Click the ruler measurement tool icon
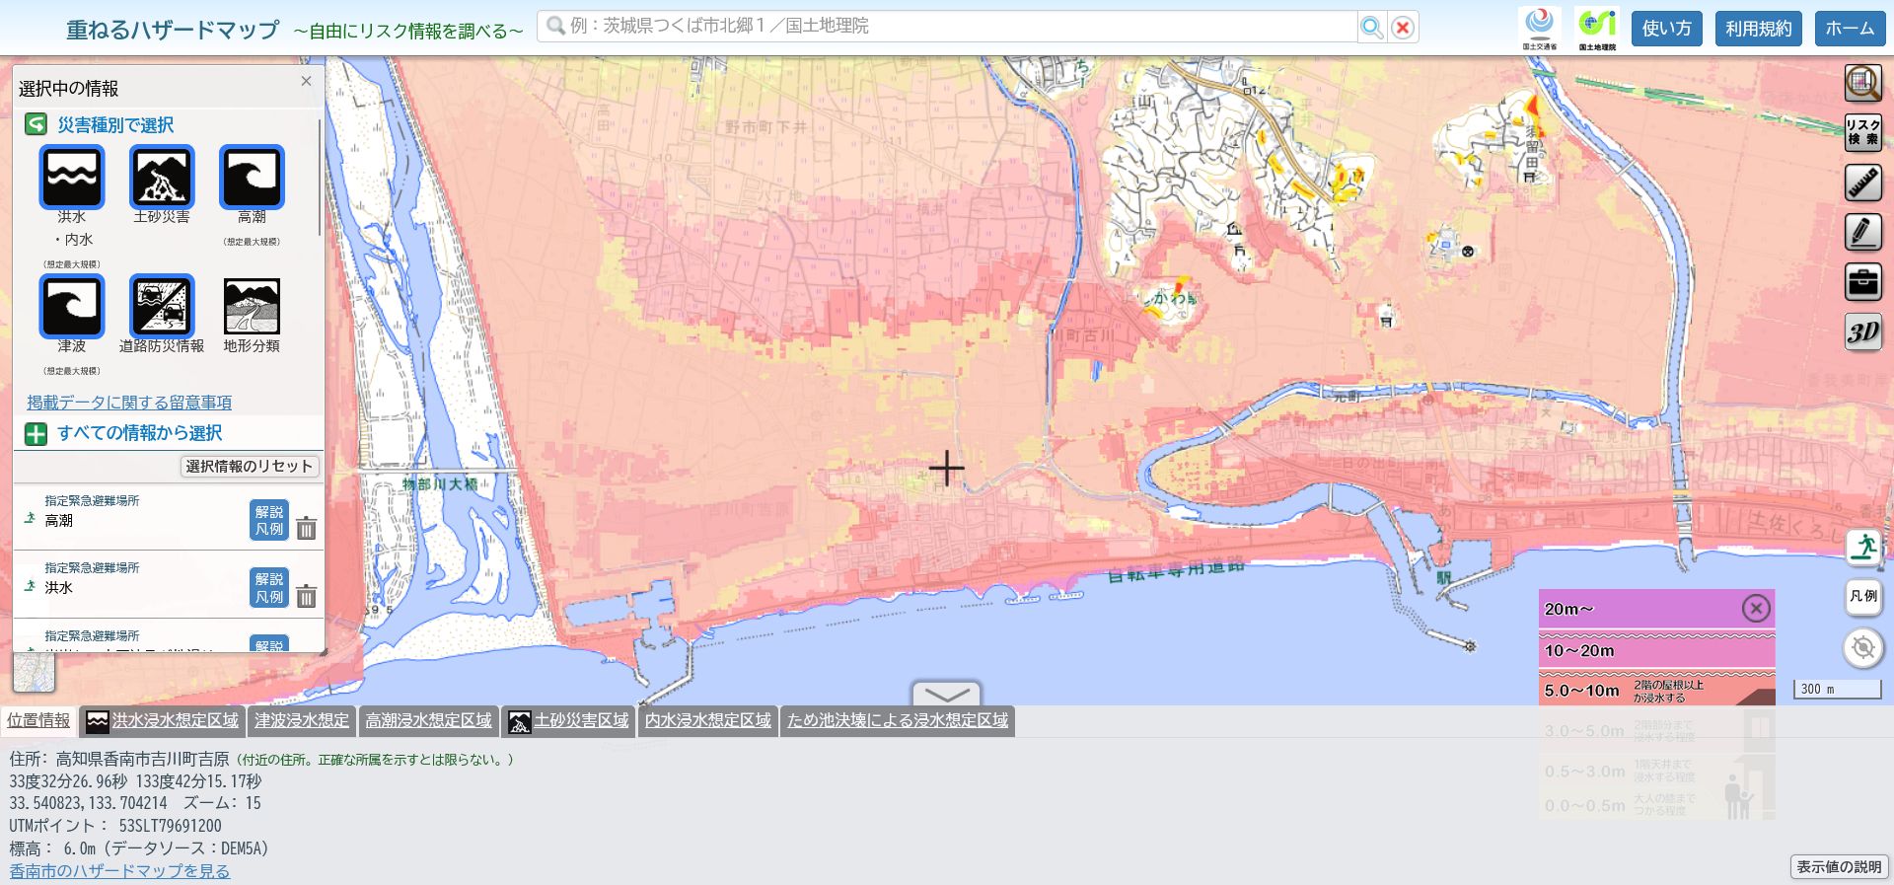Image resolution: width=1894 pixels, height=885 pixels. 1862,183
